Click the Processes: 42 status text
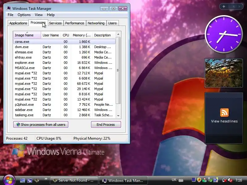Viewport: 247px width, 185px height. click(17, 138)
